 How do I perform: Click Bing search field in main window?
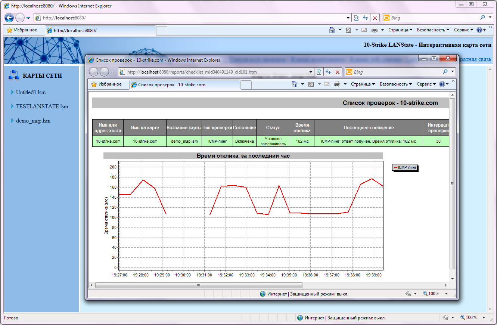click(434, 18)
